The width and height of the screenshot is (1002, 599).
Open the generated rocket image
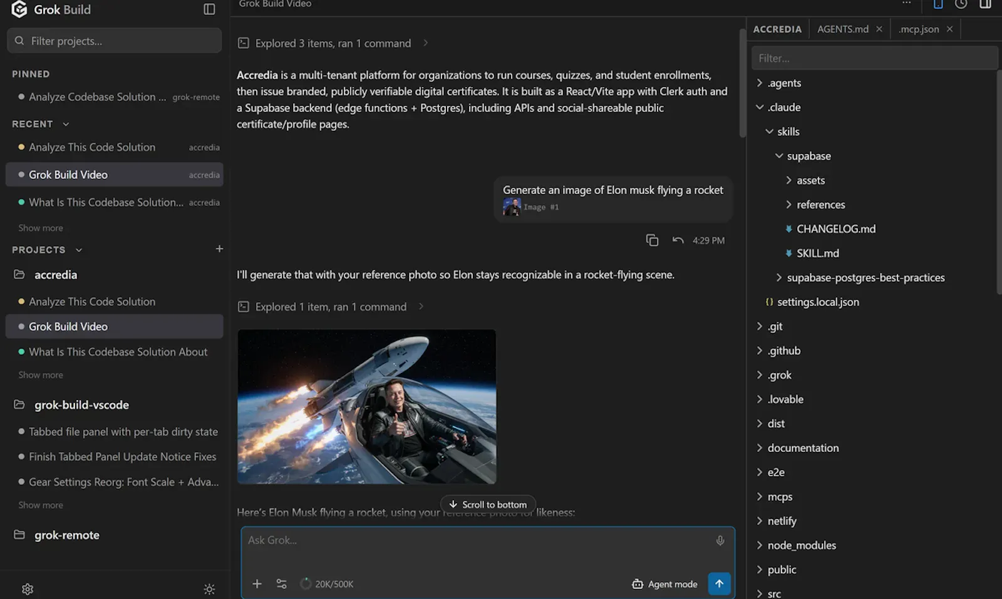[x=367, y=406]
